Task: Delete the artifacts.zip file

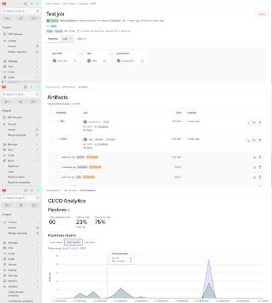Action: (260, 157)
